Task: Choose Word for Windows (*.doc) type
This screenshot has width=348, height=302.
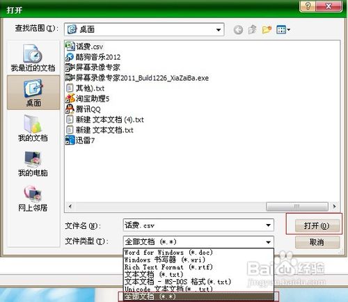Action: (198, 252)
